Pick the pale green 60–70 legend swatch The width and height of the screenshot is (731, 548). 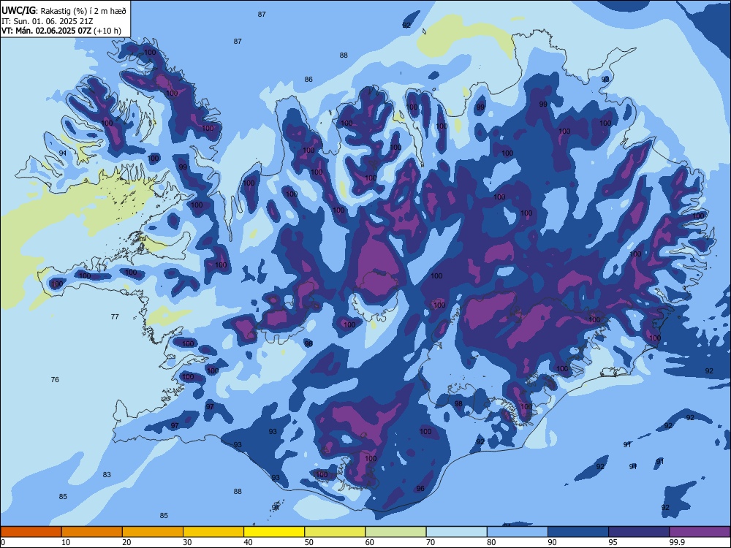[x=395, y=532]
